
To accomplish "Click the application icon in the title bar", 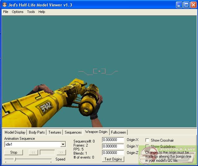I will coord(5,5).
